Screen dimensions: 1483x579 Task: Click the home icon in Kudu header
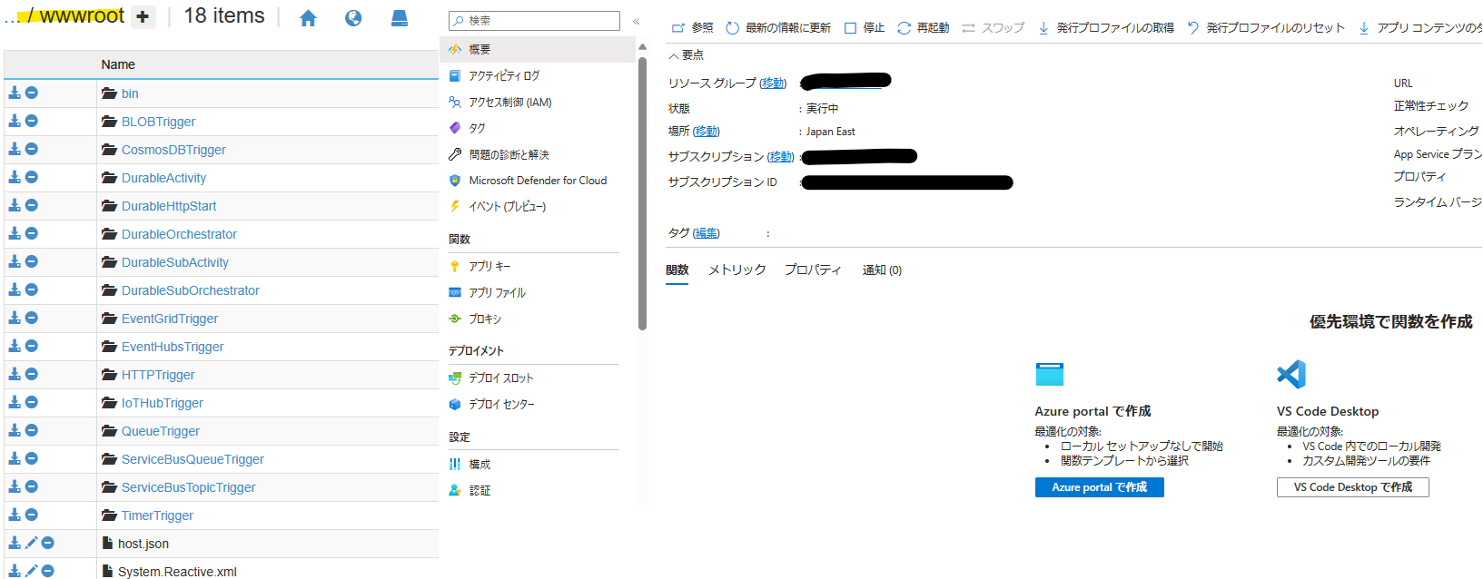pyautogui.click(x=308, y=18)
